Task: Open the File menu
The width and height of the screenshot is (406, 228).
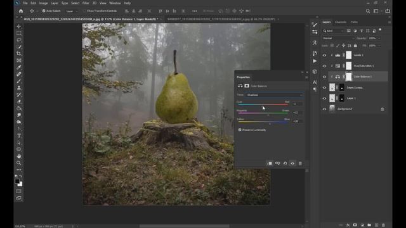Action: coord(25,3)
